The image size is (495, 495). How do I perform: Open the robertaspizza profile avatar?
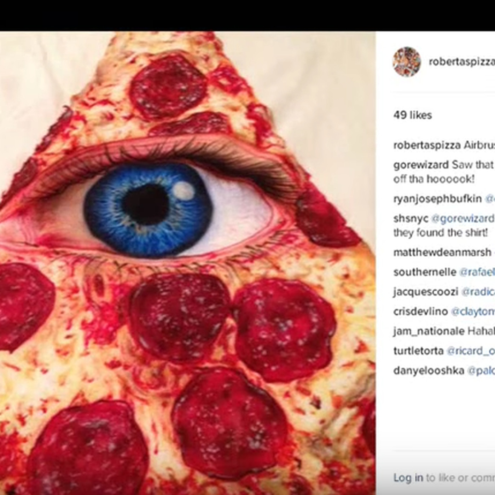[x=407, y=62]
